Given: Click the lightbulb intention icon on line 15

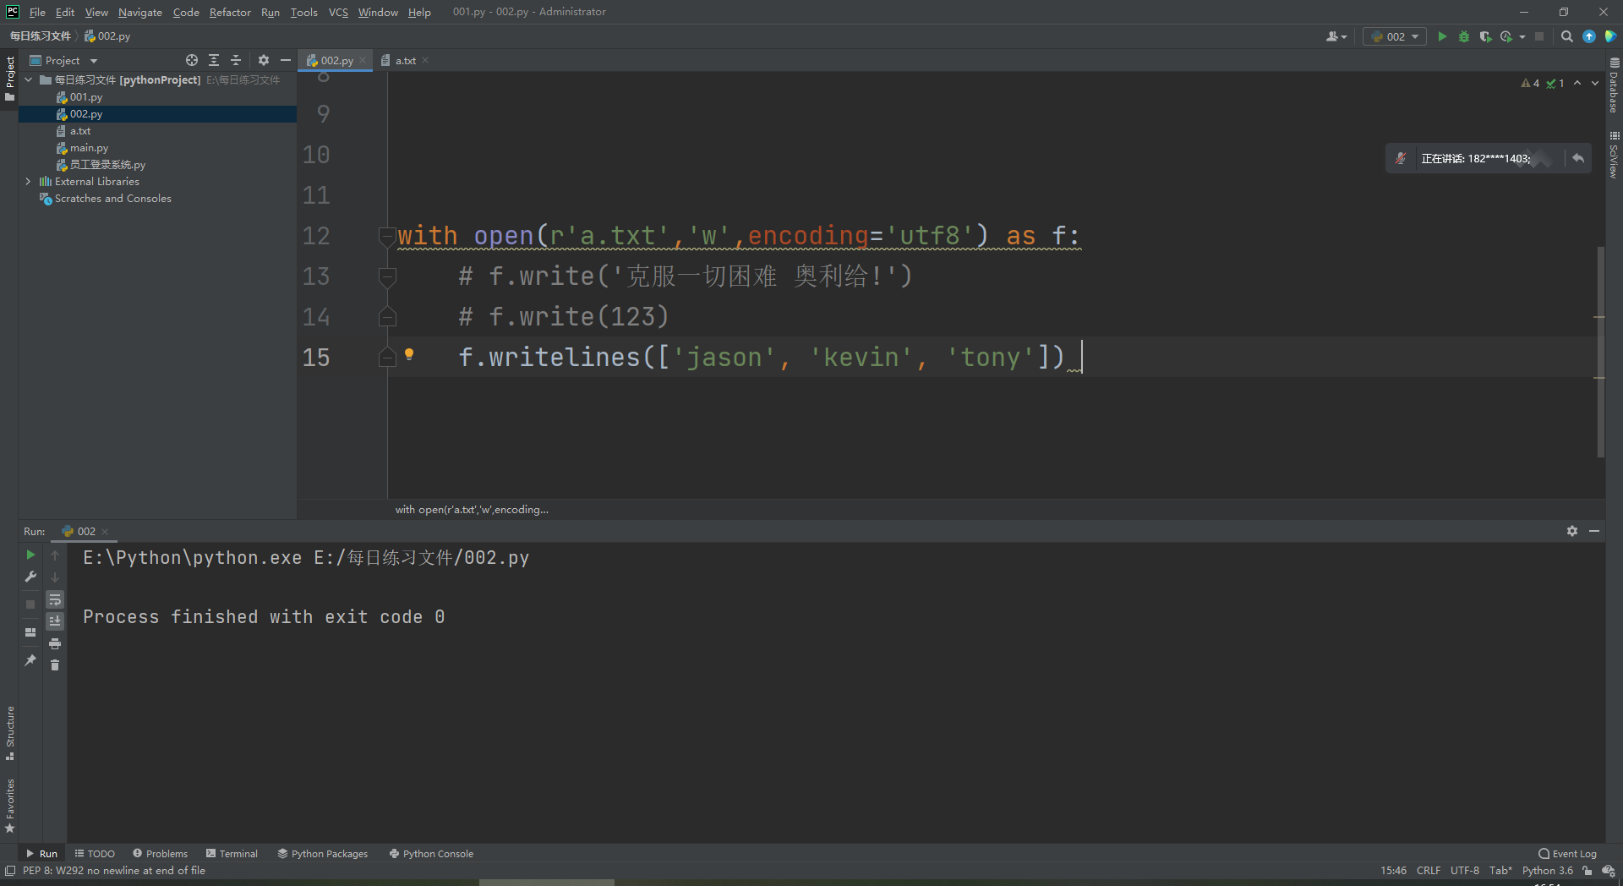Looking at the screenshot, I should click(x=409, y=355).
